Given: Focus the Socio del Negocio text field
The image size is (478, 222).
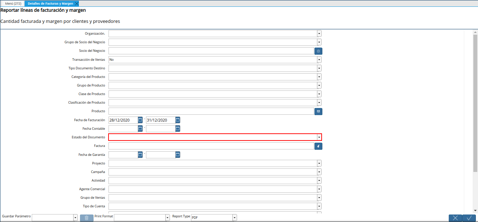Looking at the screenshot, I should point(211,51).
